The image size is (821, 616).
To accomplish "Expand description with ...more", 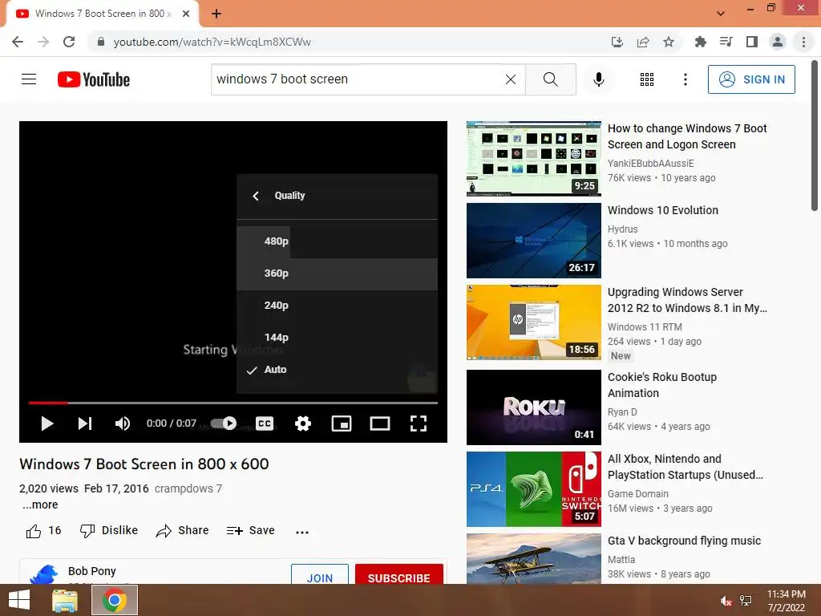I will tap(40, 505).
